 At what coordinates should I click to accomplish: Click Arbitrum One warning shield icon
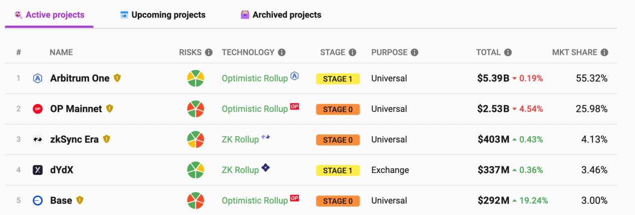117,78
